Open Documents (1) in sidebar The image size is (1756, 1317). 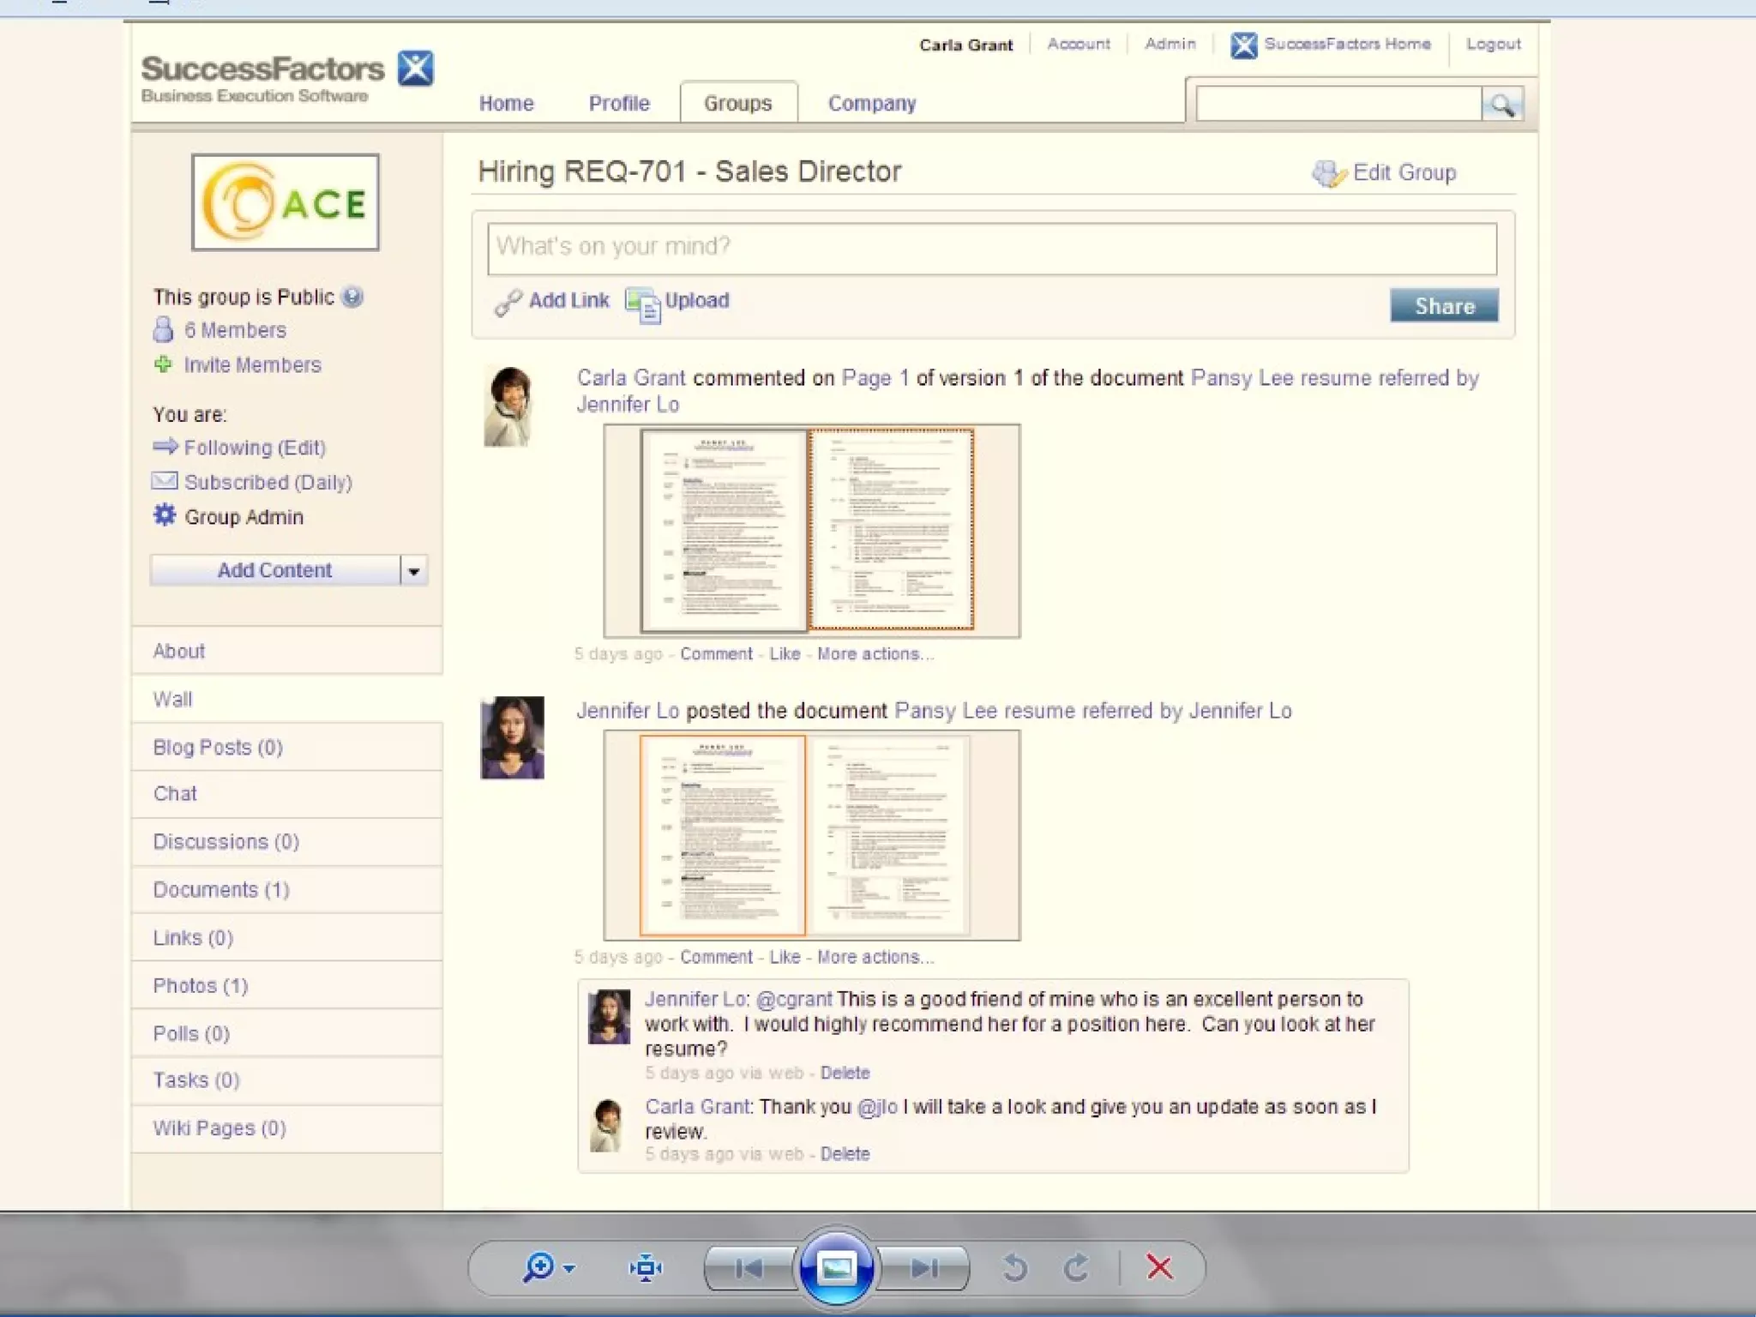point(221,890)
